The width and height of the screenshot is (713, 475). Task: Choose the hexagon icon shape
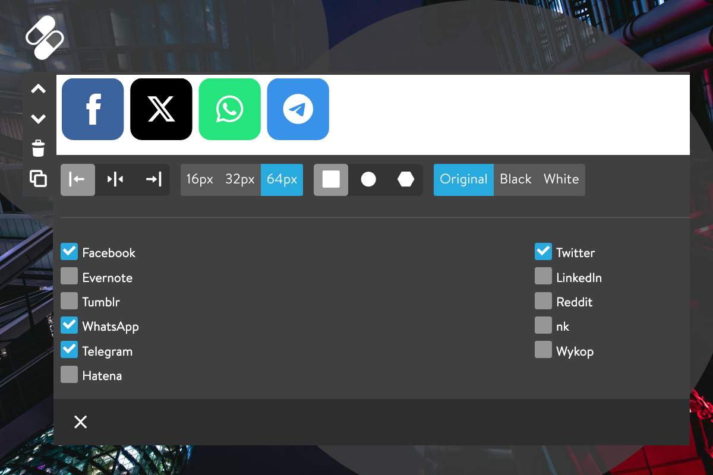tap(406, 180)
